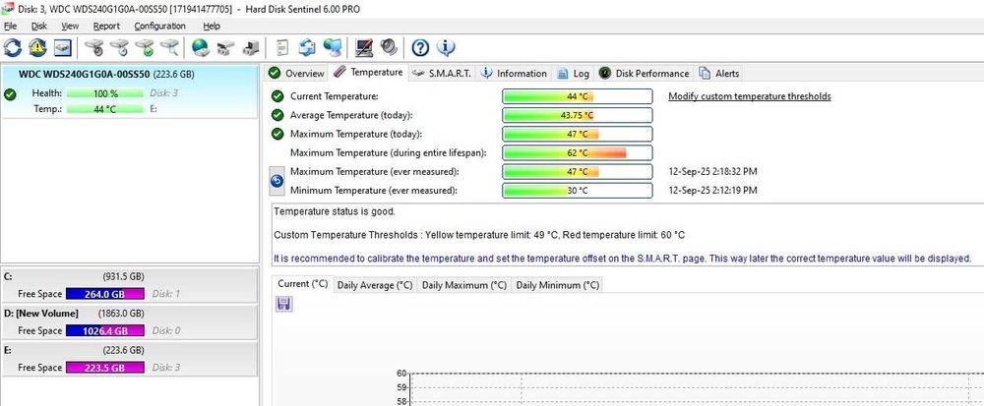The image size is (984, 406).
Task: Click the lifespan maximum 62 °C bar
Action: coord(578,153)
